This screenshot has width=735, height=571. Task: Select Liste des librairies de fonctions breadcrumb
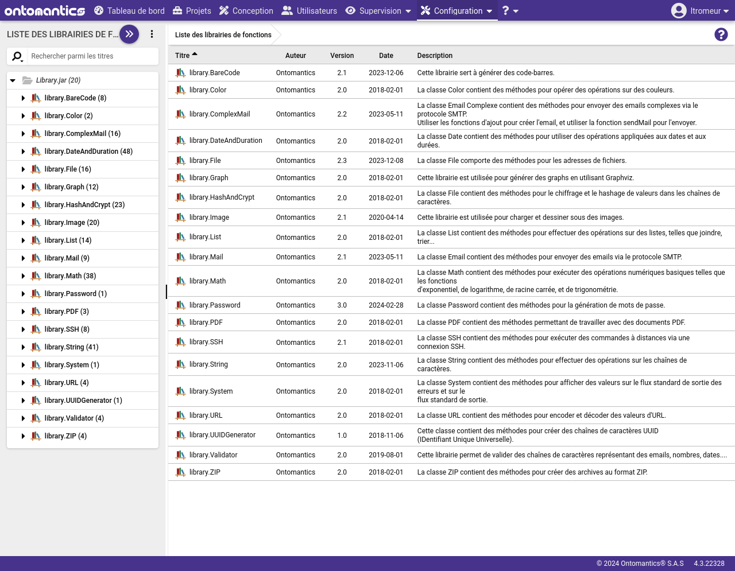(x=223, y=35)
